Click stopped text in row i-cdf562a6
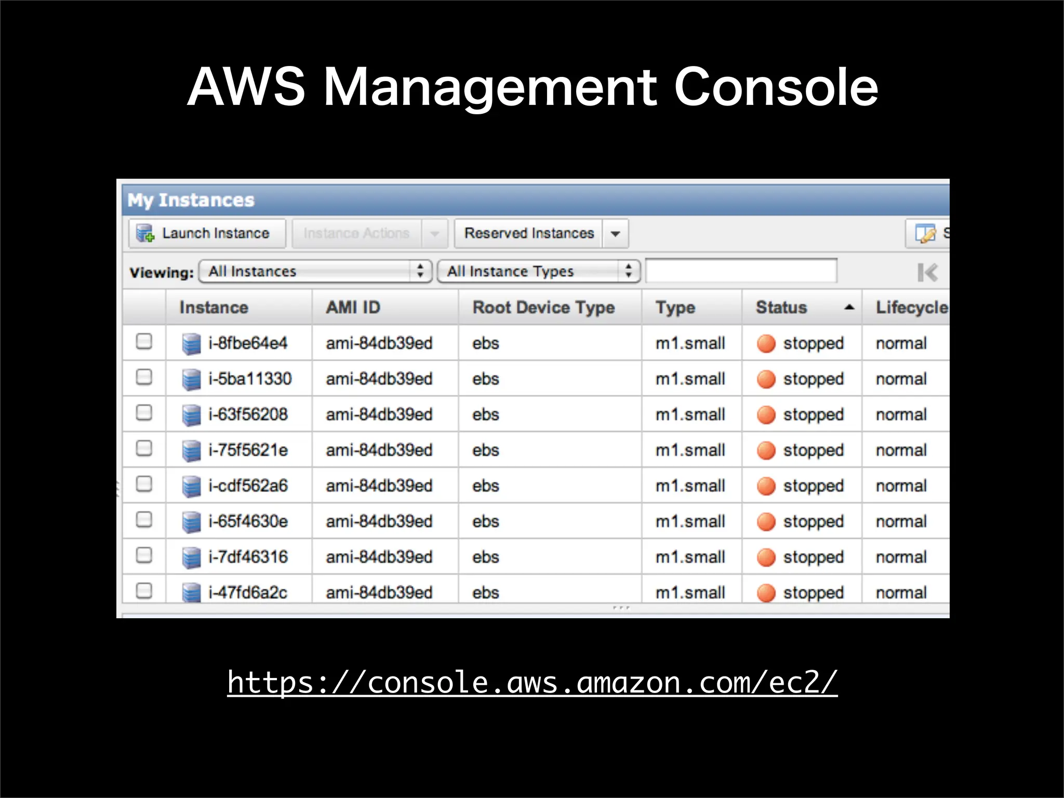This screenshot has height=798, width=1064. click(814, 486)
